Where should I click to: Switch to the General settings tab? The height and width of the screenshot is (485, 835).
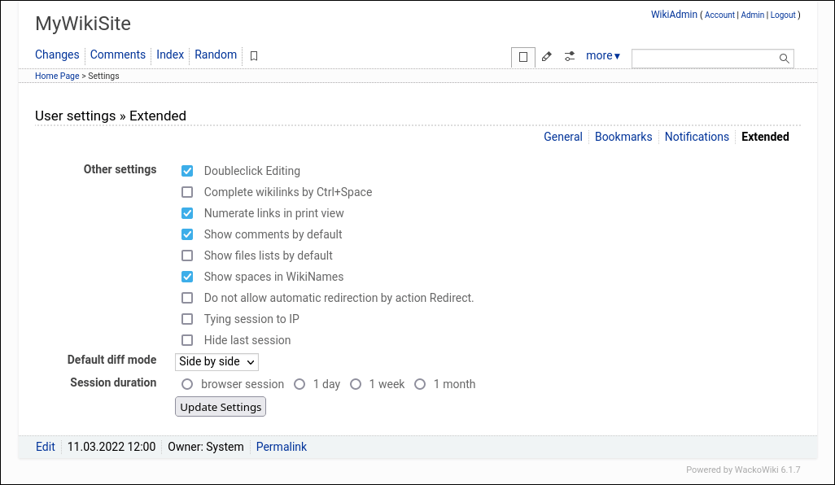(563, 137)
